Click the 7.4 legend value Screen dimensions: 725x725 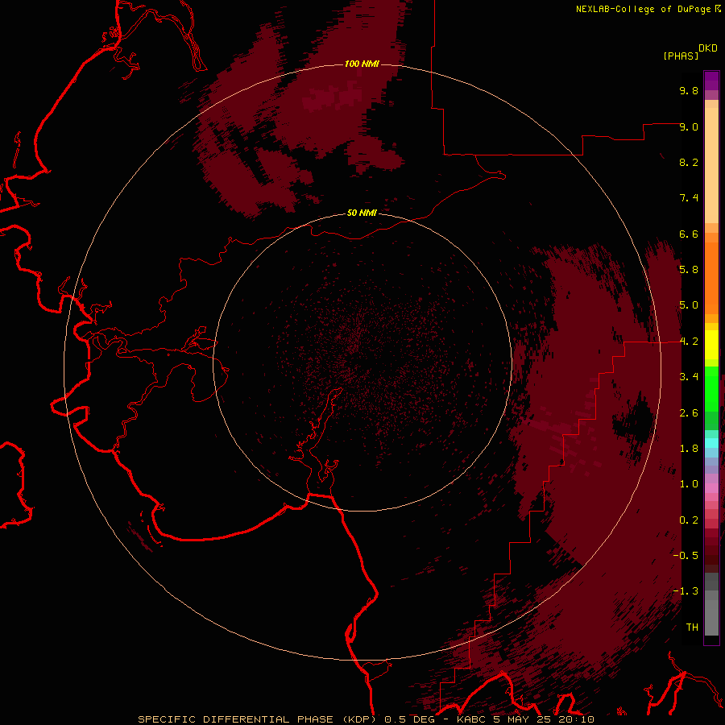(689, 198)
